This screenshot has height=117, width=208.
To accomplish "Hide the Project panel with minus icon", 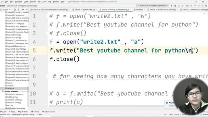I will [x=27, y=10].
